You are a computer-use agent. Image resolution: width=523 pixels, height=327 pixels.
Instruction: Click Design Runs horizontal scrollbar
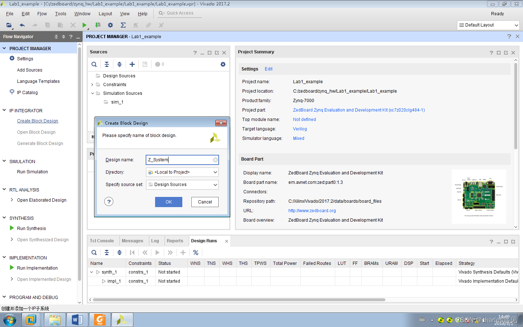click(x=239, y=300)
